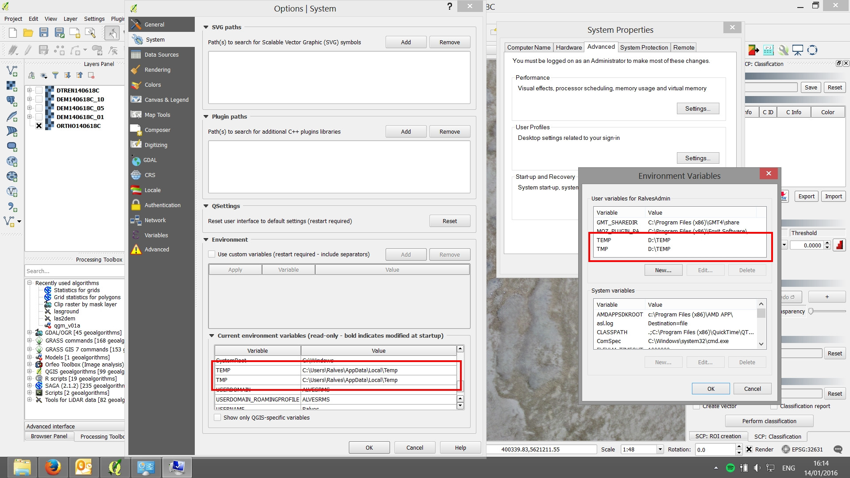
Task: Select the Add Raster Layer tool
Action: (x=12, y=85)
